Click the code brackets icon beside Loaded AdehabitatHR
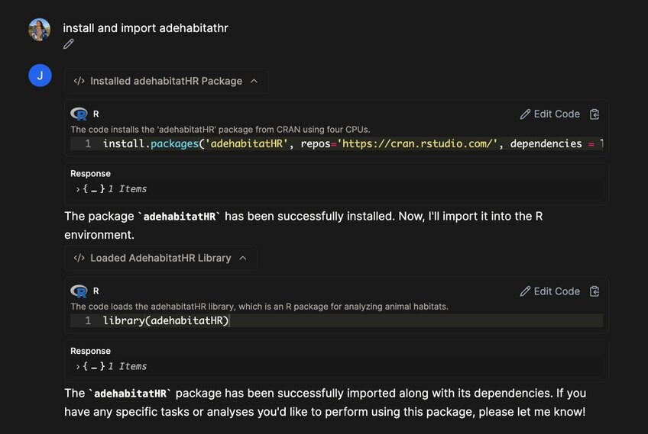This screenshot has height=434, width=648. click(79, 258)
